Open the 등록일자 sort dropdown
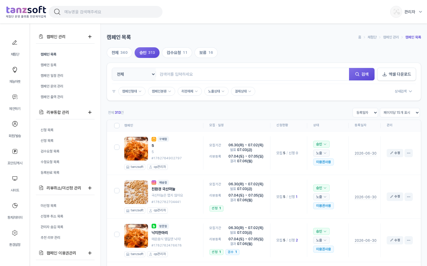This screenshot has height=266, width=427. pyautogui.click(x=365, y=113)
